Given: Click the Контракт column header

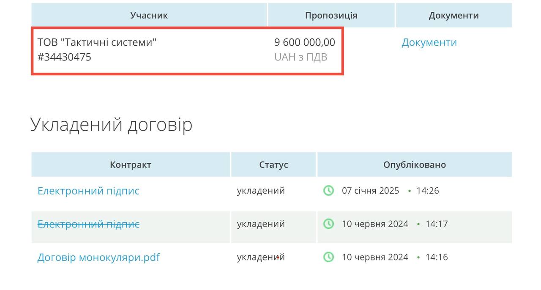Looking at the screenshot, I should tap(131, 164).
